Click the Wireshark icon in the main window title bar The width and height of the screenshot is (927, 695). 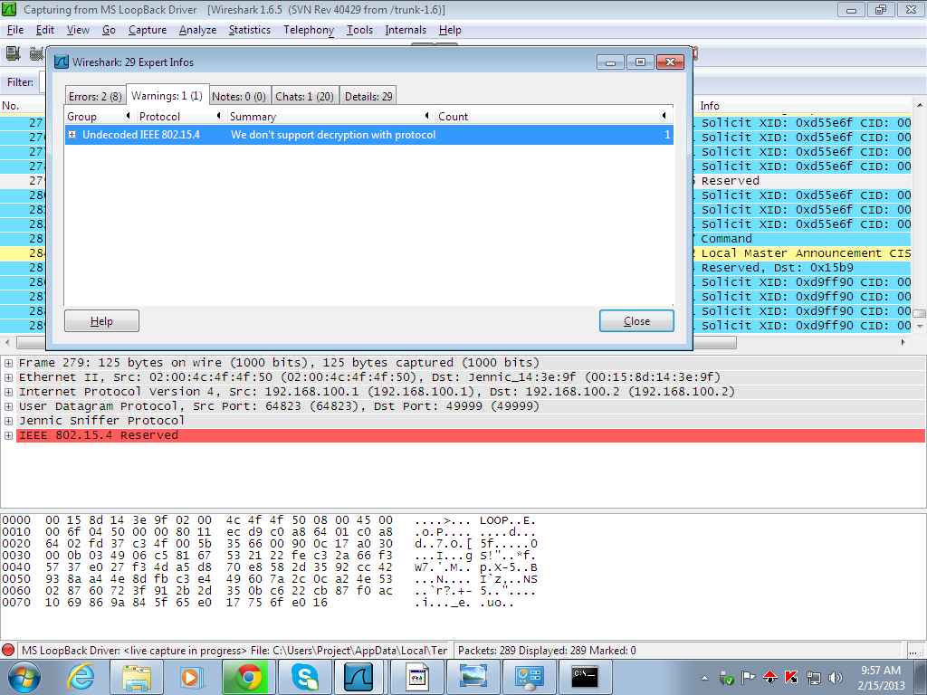pyautogui.click(x=9, y=9)
